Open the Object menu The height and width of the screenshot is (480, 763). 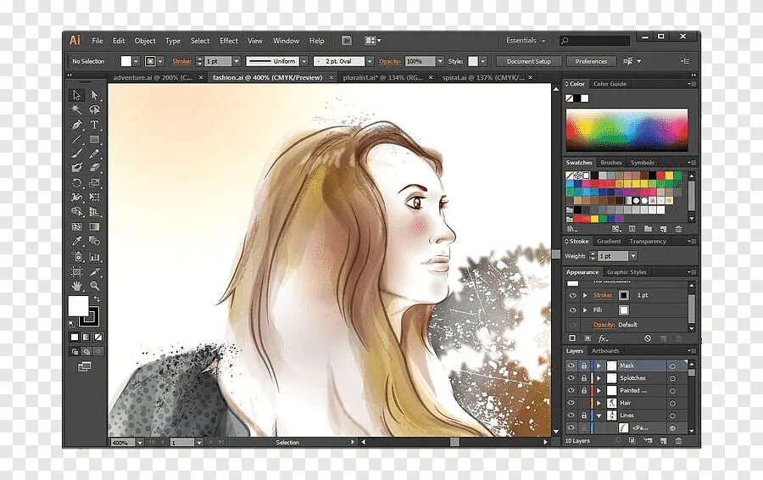[145, 41]
